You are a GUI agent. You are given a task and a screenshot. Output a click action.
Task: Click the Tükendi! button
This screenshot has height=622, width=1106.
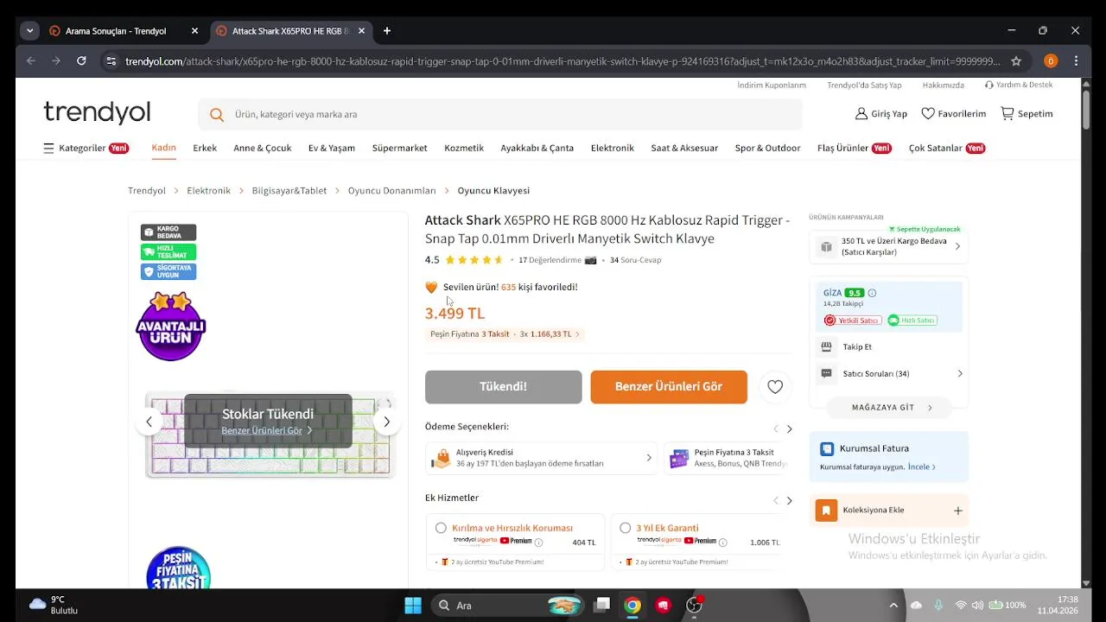point(503,387)
